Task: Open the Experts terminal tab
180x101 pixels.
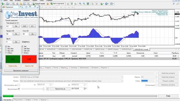Action: [x=95, y=68]
